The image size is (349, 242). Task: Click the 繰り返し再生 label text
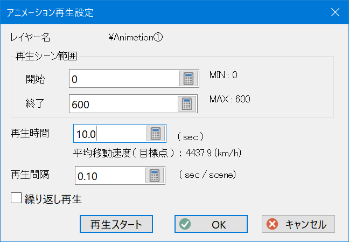click(53, 199)
